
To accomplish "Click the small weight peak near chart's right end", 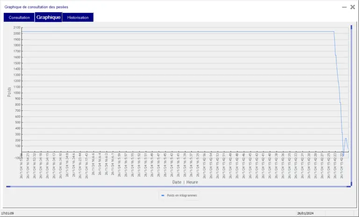I will pos(346,138).
